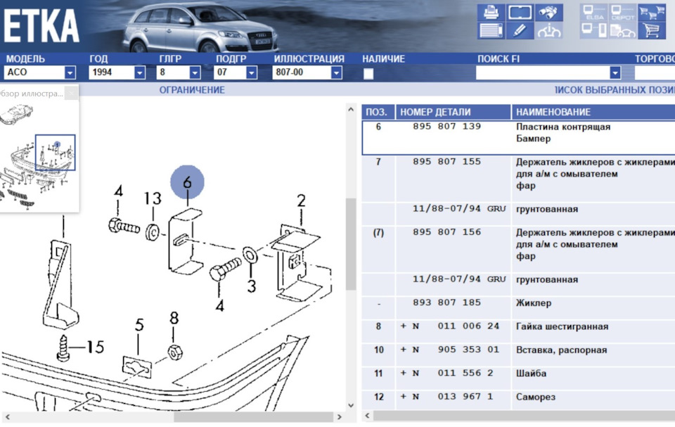Select callout 4 below callout 3

220,306
